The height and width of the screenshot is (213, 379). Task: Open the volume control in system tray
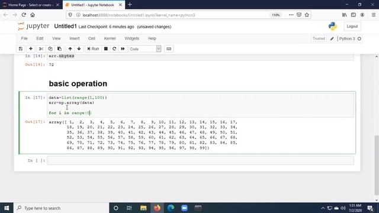click(x=343, y=208)
